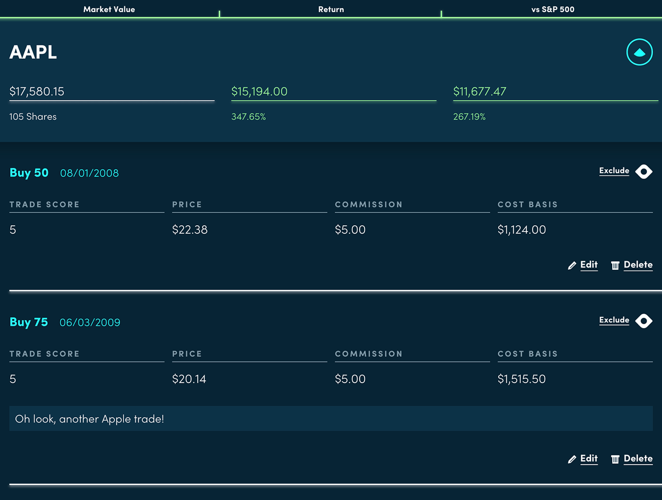The height and width of the screenshot is (500, 662).
Task: Click the Trade Score header in Buy 75
Action: coord(45,354)
